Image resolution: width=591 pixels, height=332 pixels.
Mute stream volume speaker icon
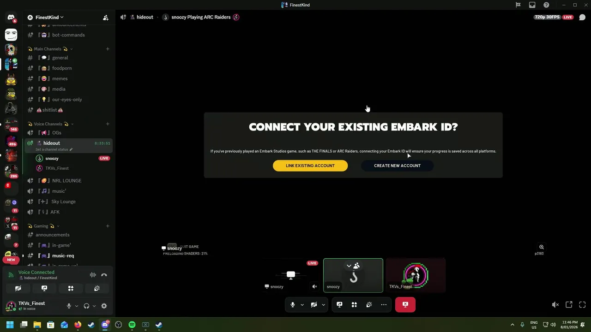[555, 304]
